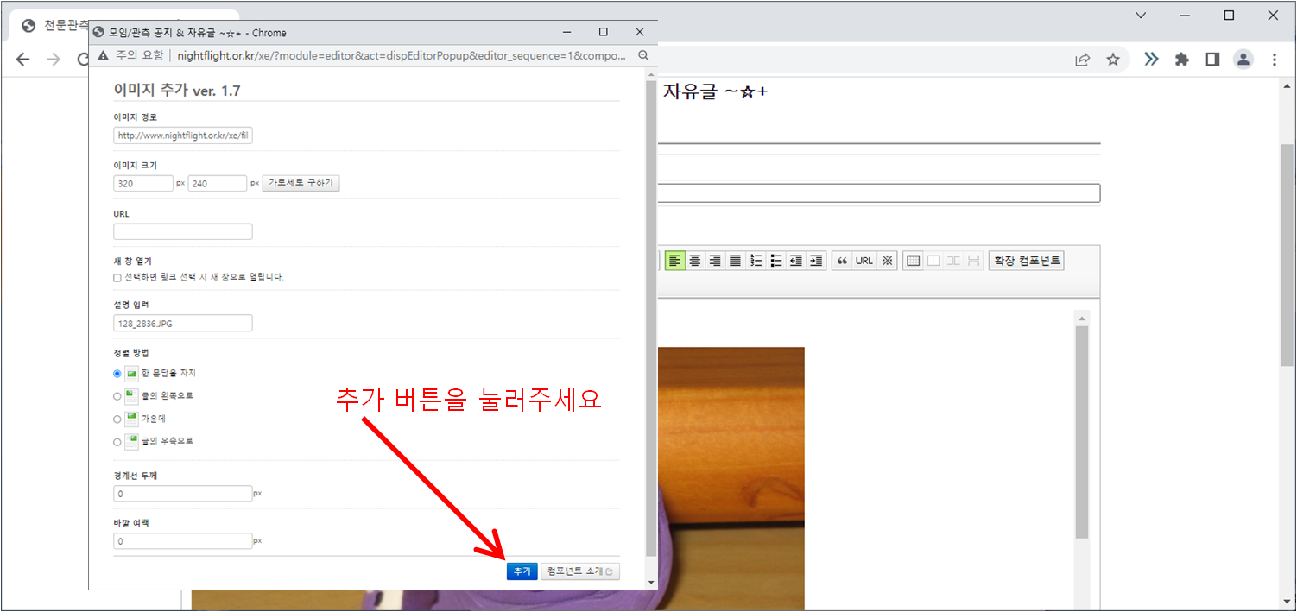Image resolution: width=1297 pixels, height=612 pixels.
Task: Click the URL input field
Action: coord(183,231)
